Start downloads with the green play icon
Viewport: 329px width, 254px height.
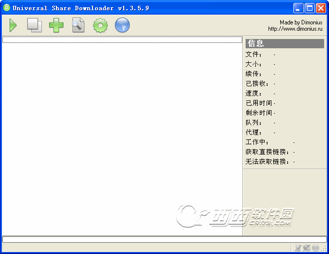[x=13, y=25]
